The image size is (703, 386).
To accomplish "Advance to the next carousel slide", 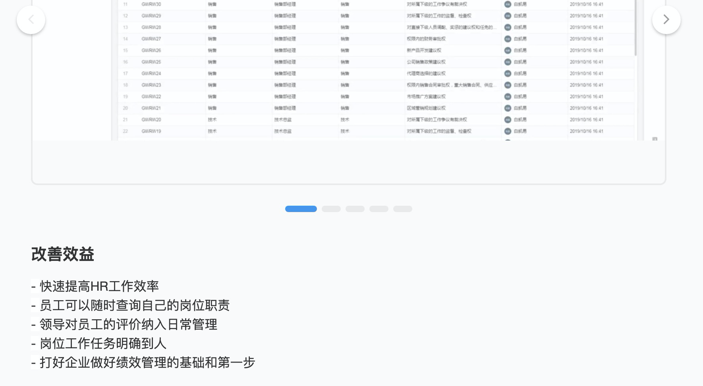I will [x=666, y=19].
